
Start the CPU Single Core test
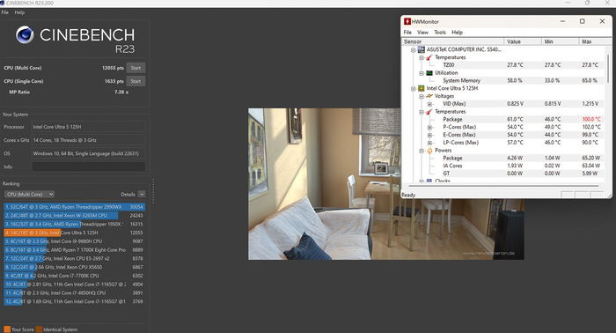click(136, 81)
